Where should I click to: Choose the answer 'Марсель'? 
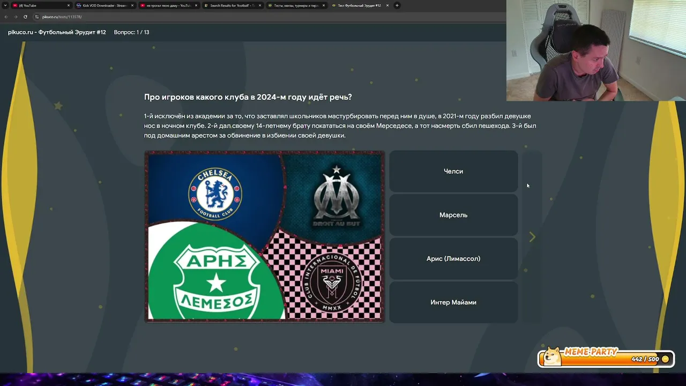[453, 215]
